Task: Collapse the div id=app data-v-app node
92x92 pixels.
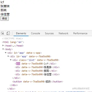Action: pyautogui.click(x=6, y=53)
